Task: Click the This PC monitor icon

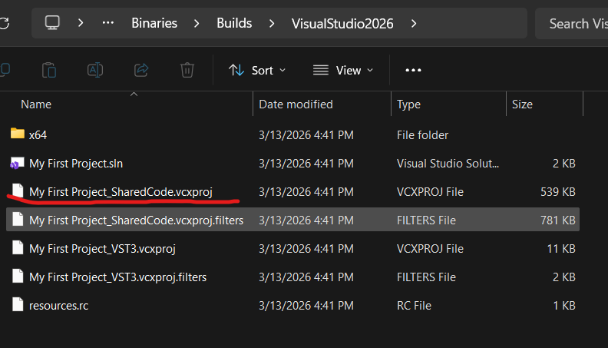Action: [x=53, y=24]
